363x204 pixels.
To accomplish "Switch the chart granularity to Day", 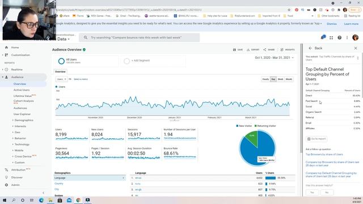I will tap(273, 79).
